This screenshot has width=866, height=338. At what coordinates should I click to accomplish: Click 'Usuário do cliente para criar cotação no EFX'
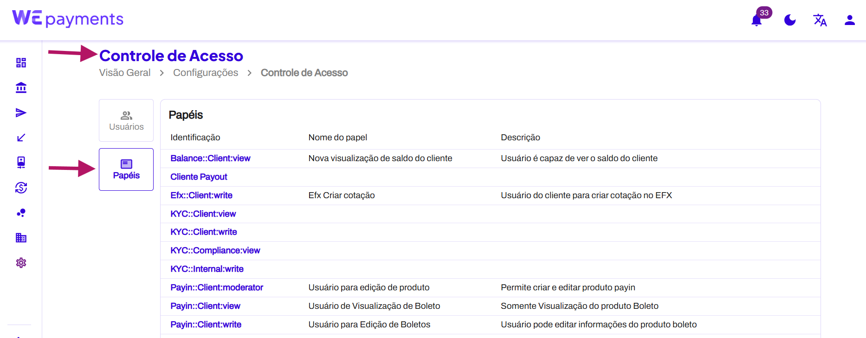pyautogui.click(x=586, y=195)
